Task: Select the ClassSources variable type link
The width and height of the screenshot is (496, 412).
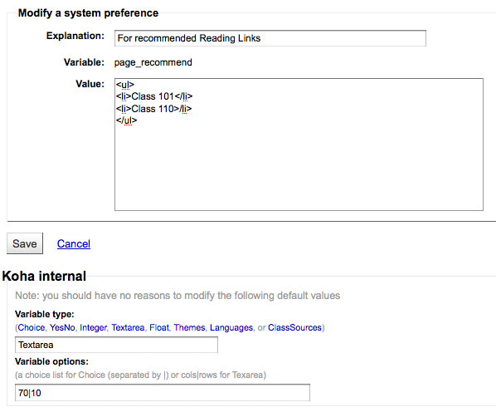Action: 294,327
